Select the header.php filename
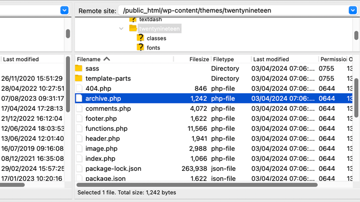 tap(103, 139)
